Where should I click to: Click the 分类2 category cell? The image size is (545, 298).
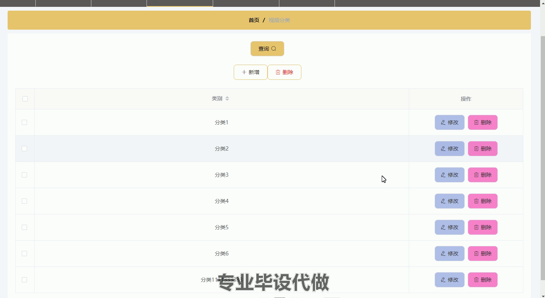(x=222, y=149)
